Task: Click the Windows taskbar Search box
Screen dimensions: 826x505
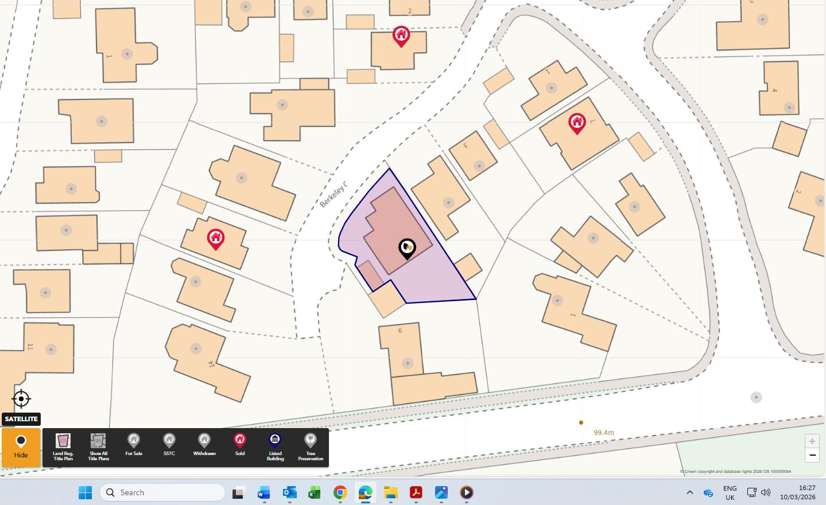Action: click(162, 492)
